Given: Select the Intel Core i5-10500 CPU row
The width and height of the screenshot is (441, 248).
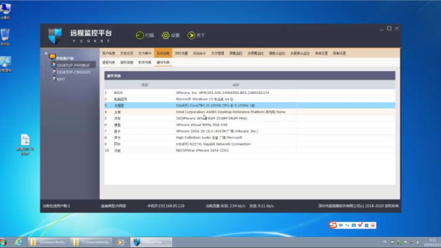Looking at the screenshot, I should tap(250, 106).
